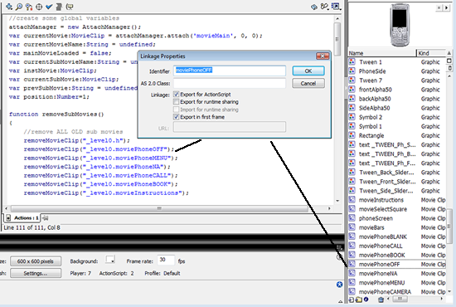This screenshot has height=307, width=456.
Task: Click the blue accessibility star icon
Action: coord(339,285)
